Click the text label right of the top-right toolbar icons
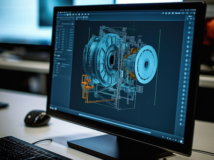The width and height of the screenshot is (214, 160). (178, 13)
